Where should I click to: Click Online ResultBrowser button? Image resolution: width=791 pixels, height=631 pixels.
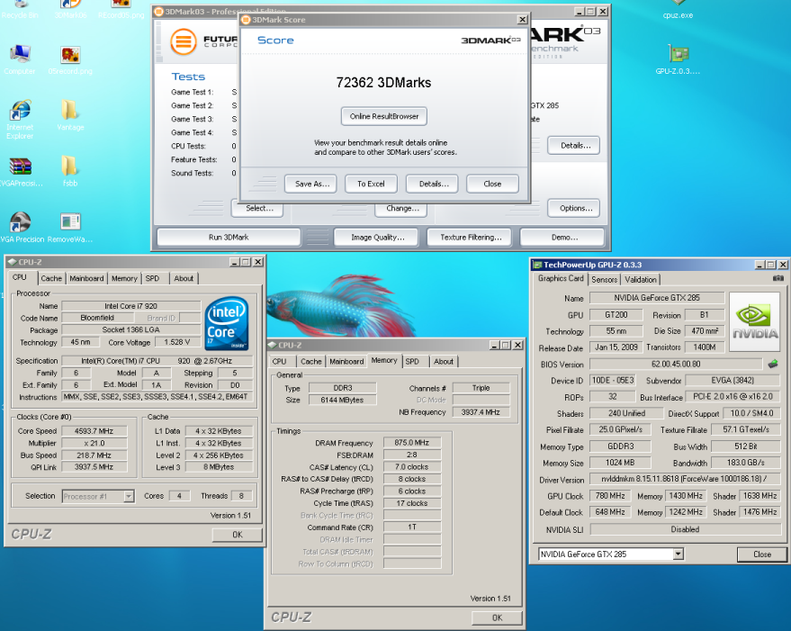coord(384,116)
